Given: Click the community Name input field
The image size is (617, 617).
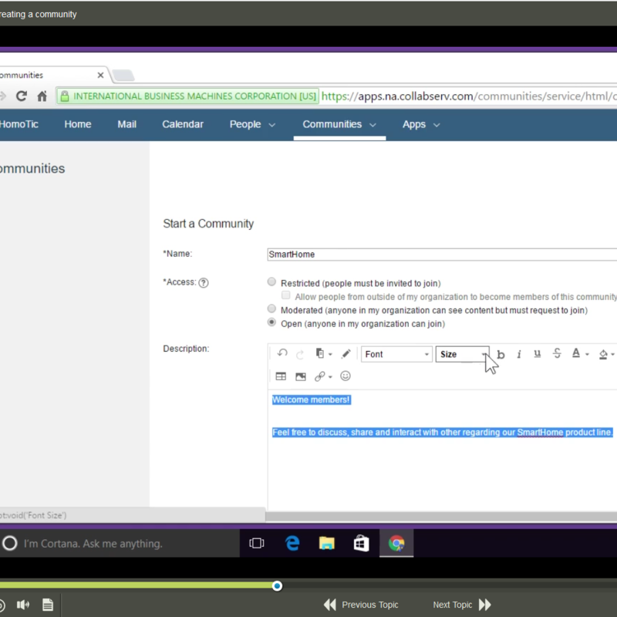Looking at the screenshot, I should [442, 255].
